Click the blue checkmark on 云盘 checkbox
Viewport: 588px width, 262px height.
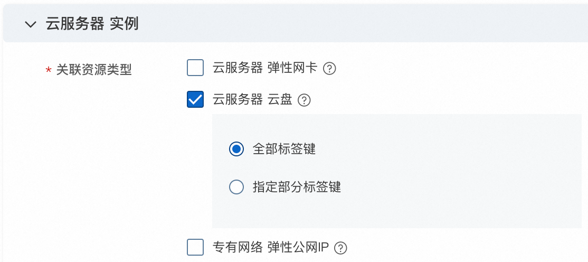pos(195,99)
